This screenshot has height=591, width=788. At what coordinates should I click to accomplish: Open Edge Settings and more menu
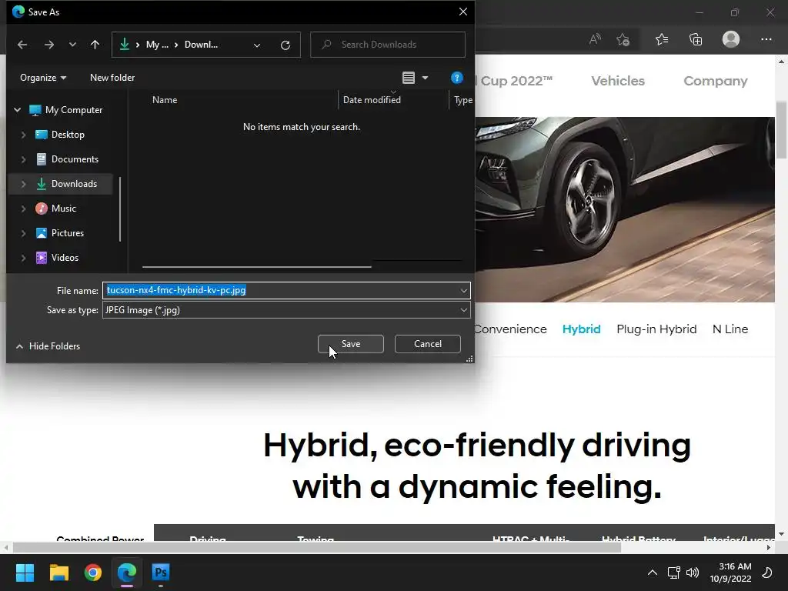766,39
